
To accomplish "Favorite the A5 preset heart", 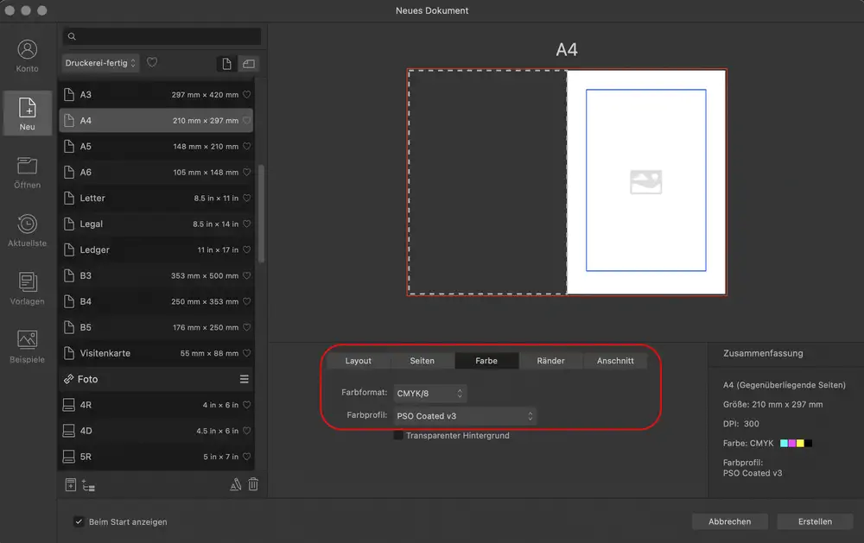I will (247, 146).
